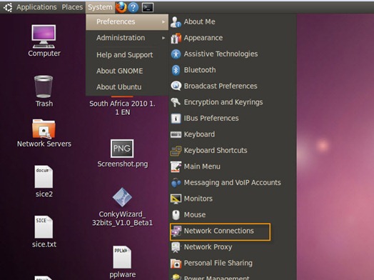Choose About Ubuntu entry
Viewport: 374px width, 280px height.
127,87
